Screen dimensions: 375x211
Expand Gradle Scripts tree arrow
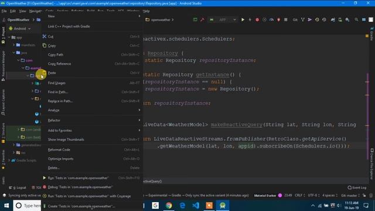click(9, 160)
